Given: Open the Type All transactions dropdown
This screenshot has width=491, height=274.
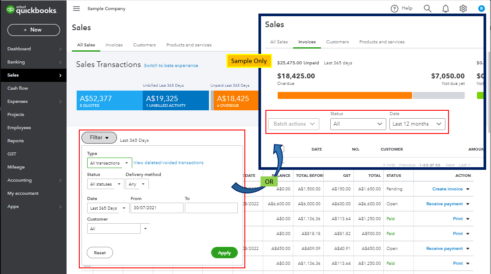Looking at the screenshot, I should pyautogui.click(x=110, y=163).
